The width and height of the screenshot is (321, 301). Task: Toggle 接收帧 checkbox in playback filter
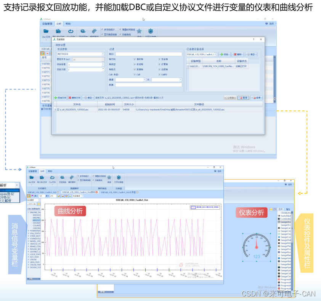click(x=135, y=59)
